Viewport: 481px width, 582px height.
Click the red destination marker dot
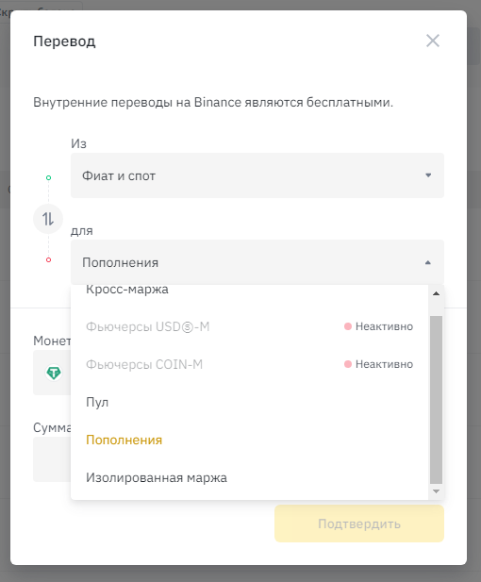tap(48, 259)
